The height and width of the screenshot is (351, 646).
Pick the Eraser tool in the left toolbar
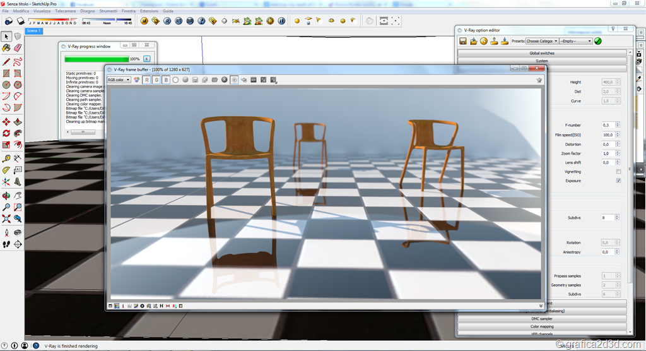(x=18, y=47)
